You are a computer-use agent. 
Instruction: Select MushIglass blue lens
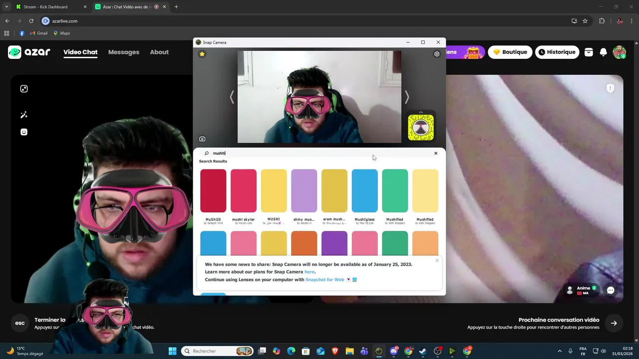pos(364,191)
